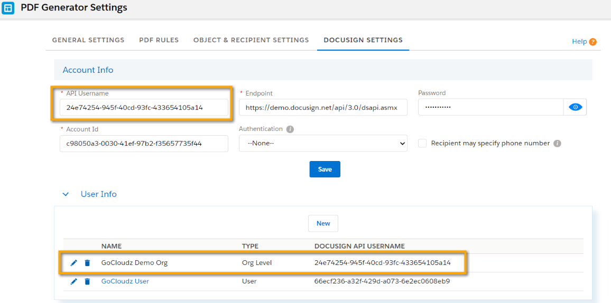The width and height of the screenshot is (611, 303).
Task: Edit the GoCloudz Demo Org row pencil
Action: coord(73,263)
